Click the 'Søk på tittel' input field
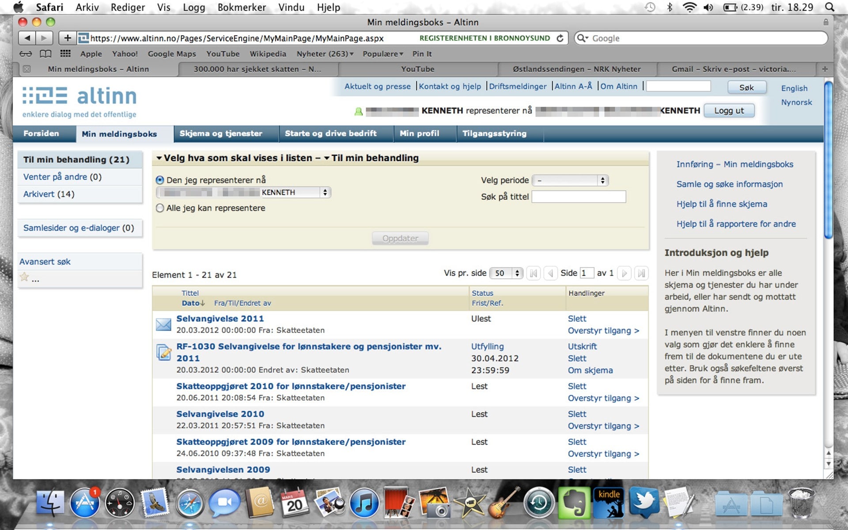Screen dimensions: 848x530 (x=579, y=197)
